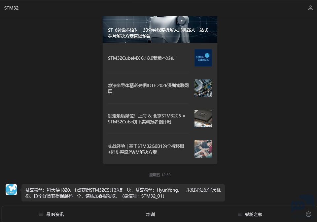
Task: Open the 蝶粉之家 menu
Action: click(x=250, y=214)
